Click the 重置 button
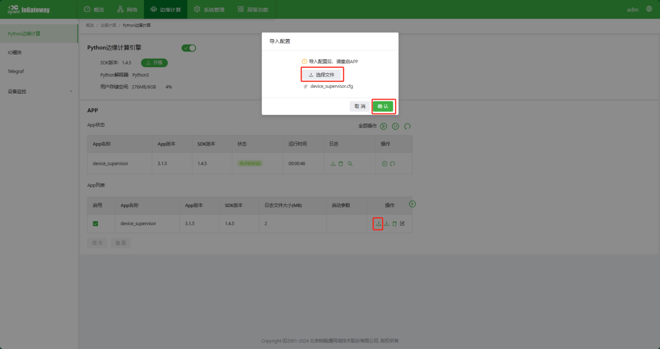 [x=121, y=243]
